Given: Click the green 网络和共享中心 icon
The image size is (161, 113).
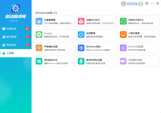Looking at the screenshot, I should click(123, 21).
